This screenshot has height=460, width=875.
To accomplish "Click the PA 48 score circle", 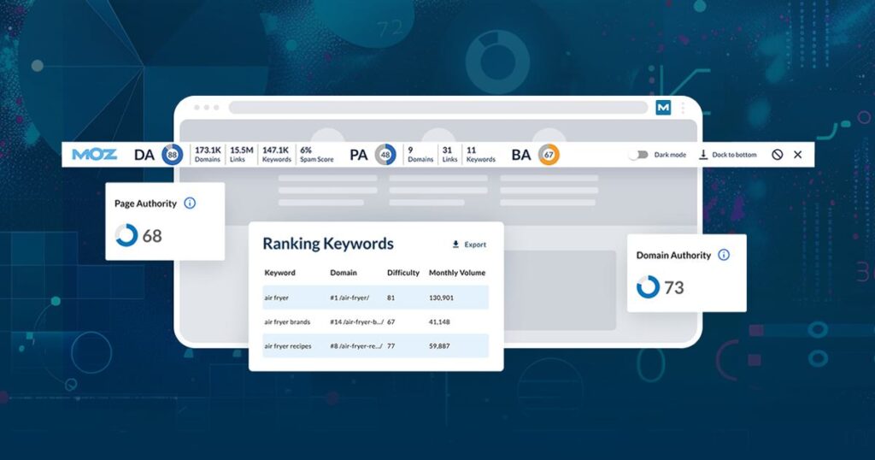I will [x=385, y=155].
